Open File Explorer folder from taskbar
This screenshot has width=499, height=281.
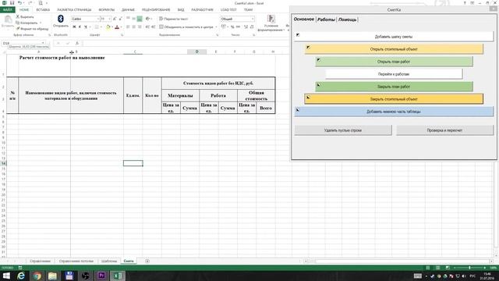(53, 276)
